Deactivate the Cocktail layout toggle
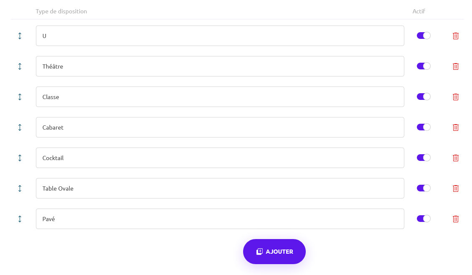The height and width of the screenshot is (275, 472). (x=424, y=158)
